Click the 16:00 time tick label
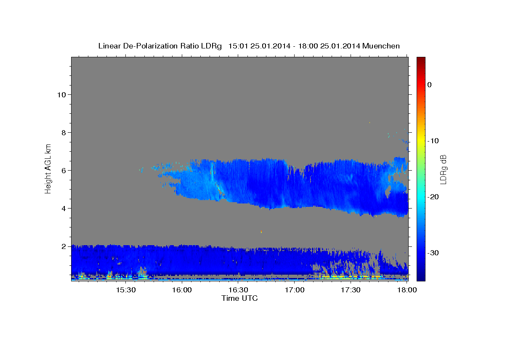Viewport: 505px width, 337px height. coord(182,290)
